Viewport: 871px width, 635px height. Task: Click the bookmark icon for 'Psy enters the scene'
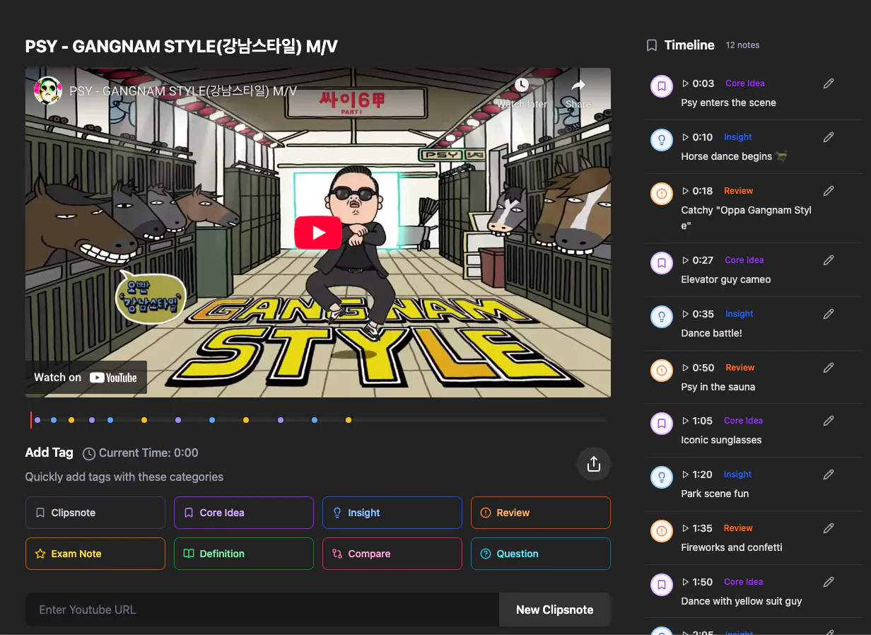tap(662, 86)
